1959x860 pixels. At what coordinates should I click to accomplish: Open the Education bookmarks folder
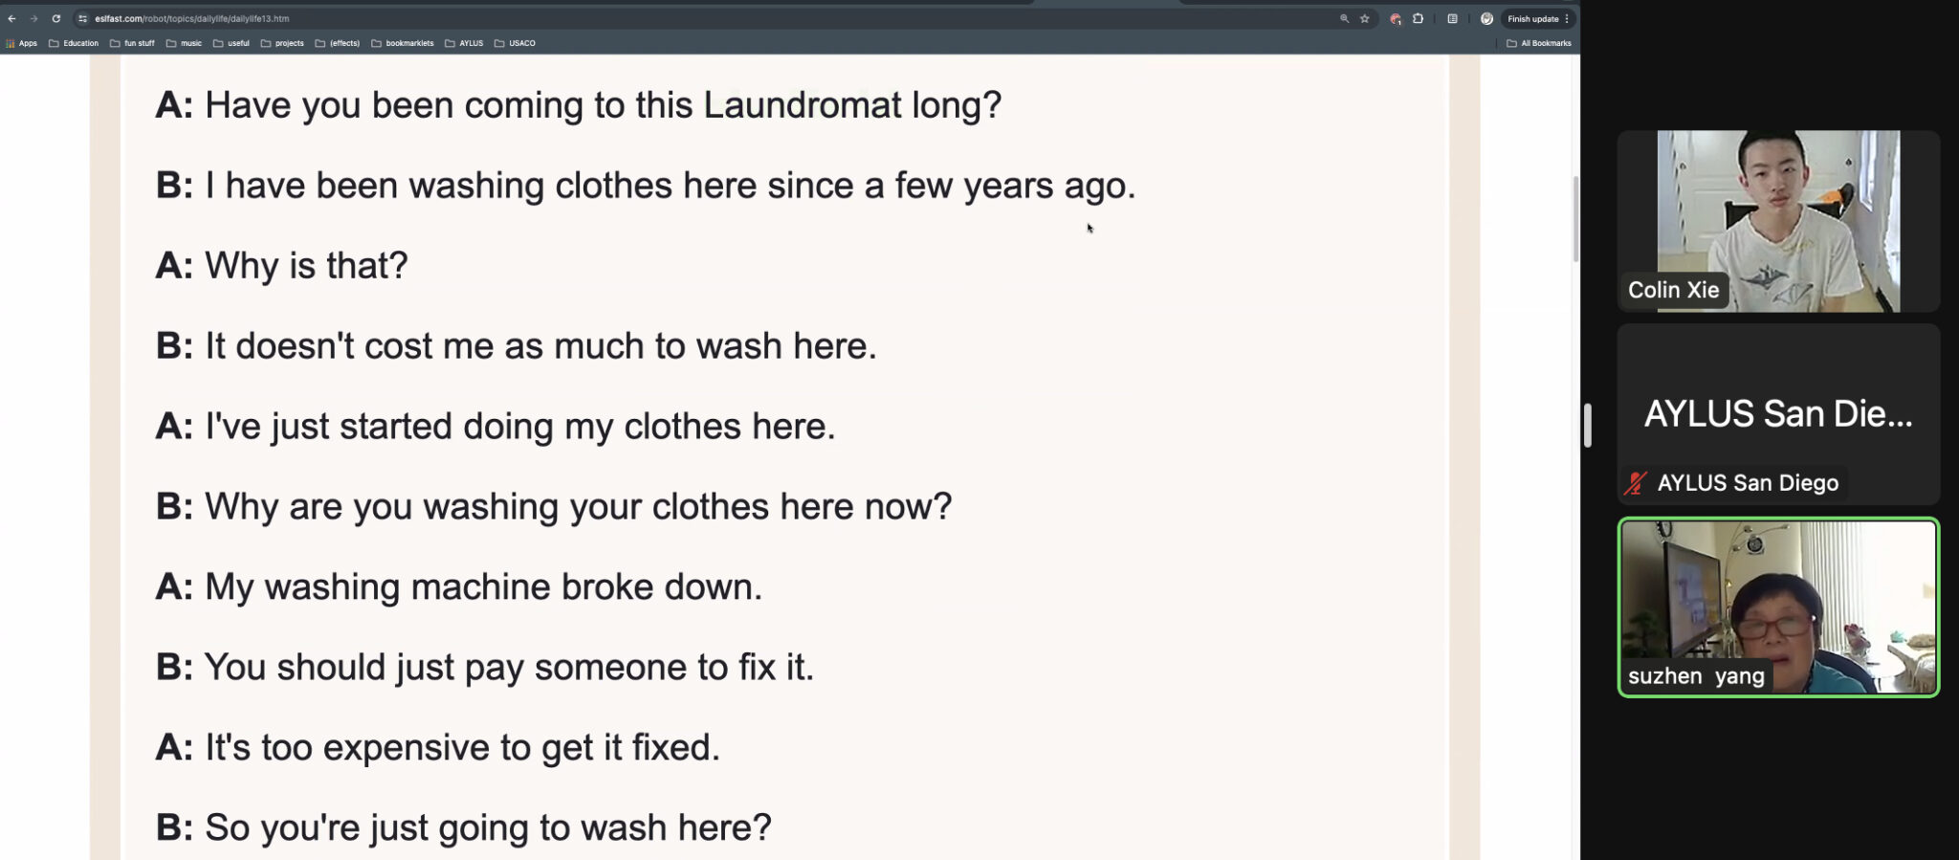[74, 43]
